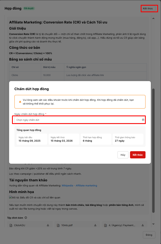The height and width of the screenshot is (244, 161).
Task: Click the orange warning triangle icon
Action: [x=20, y=102]
